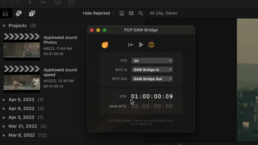Click the FCP timecode 01:00:00:09

click(152, 96)
